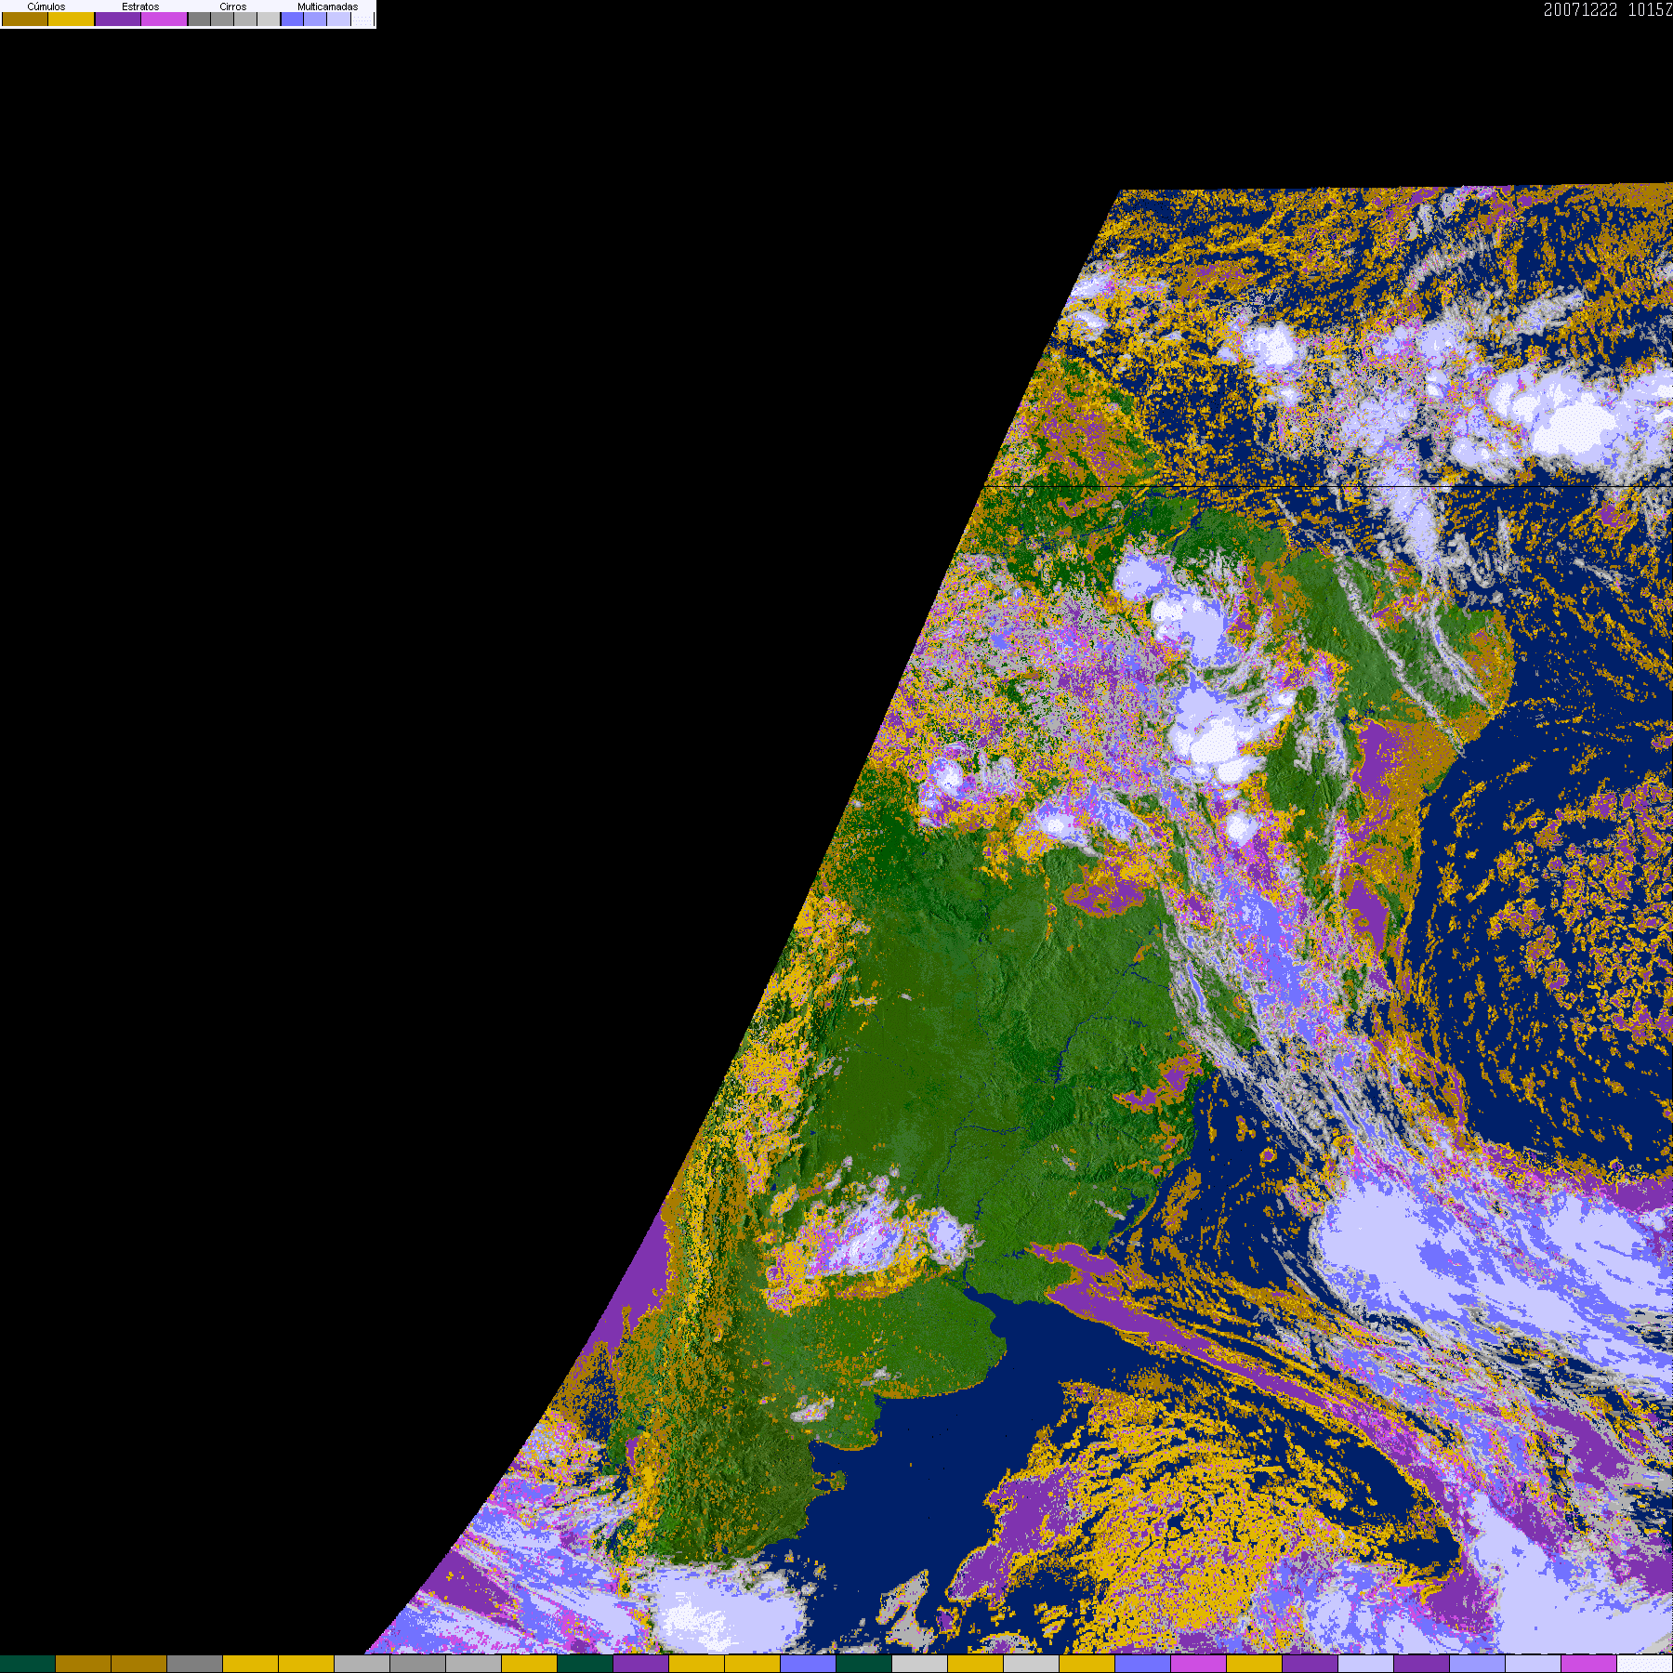
Task: Select the darkest gray Cirros legend swatch
Action: (x=199, y=19)
